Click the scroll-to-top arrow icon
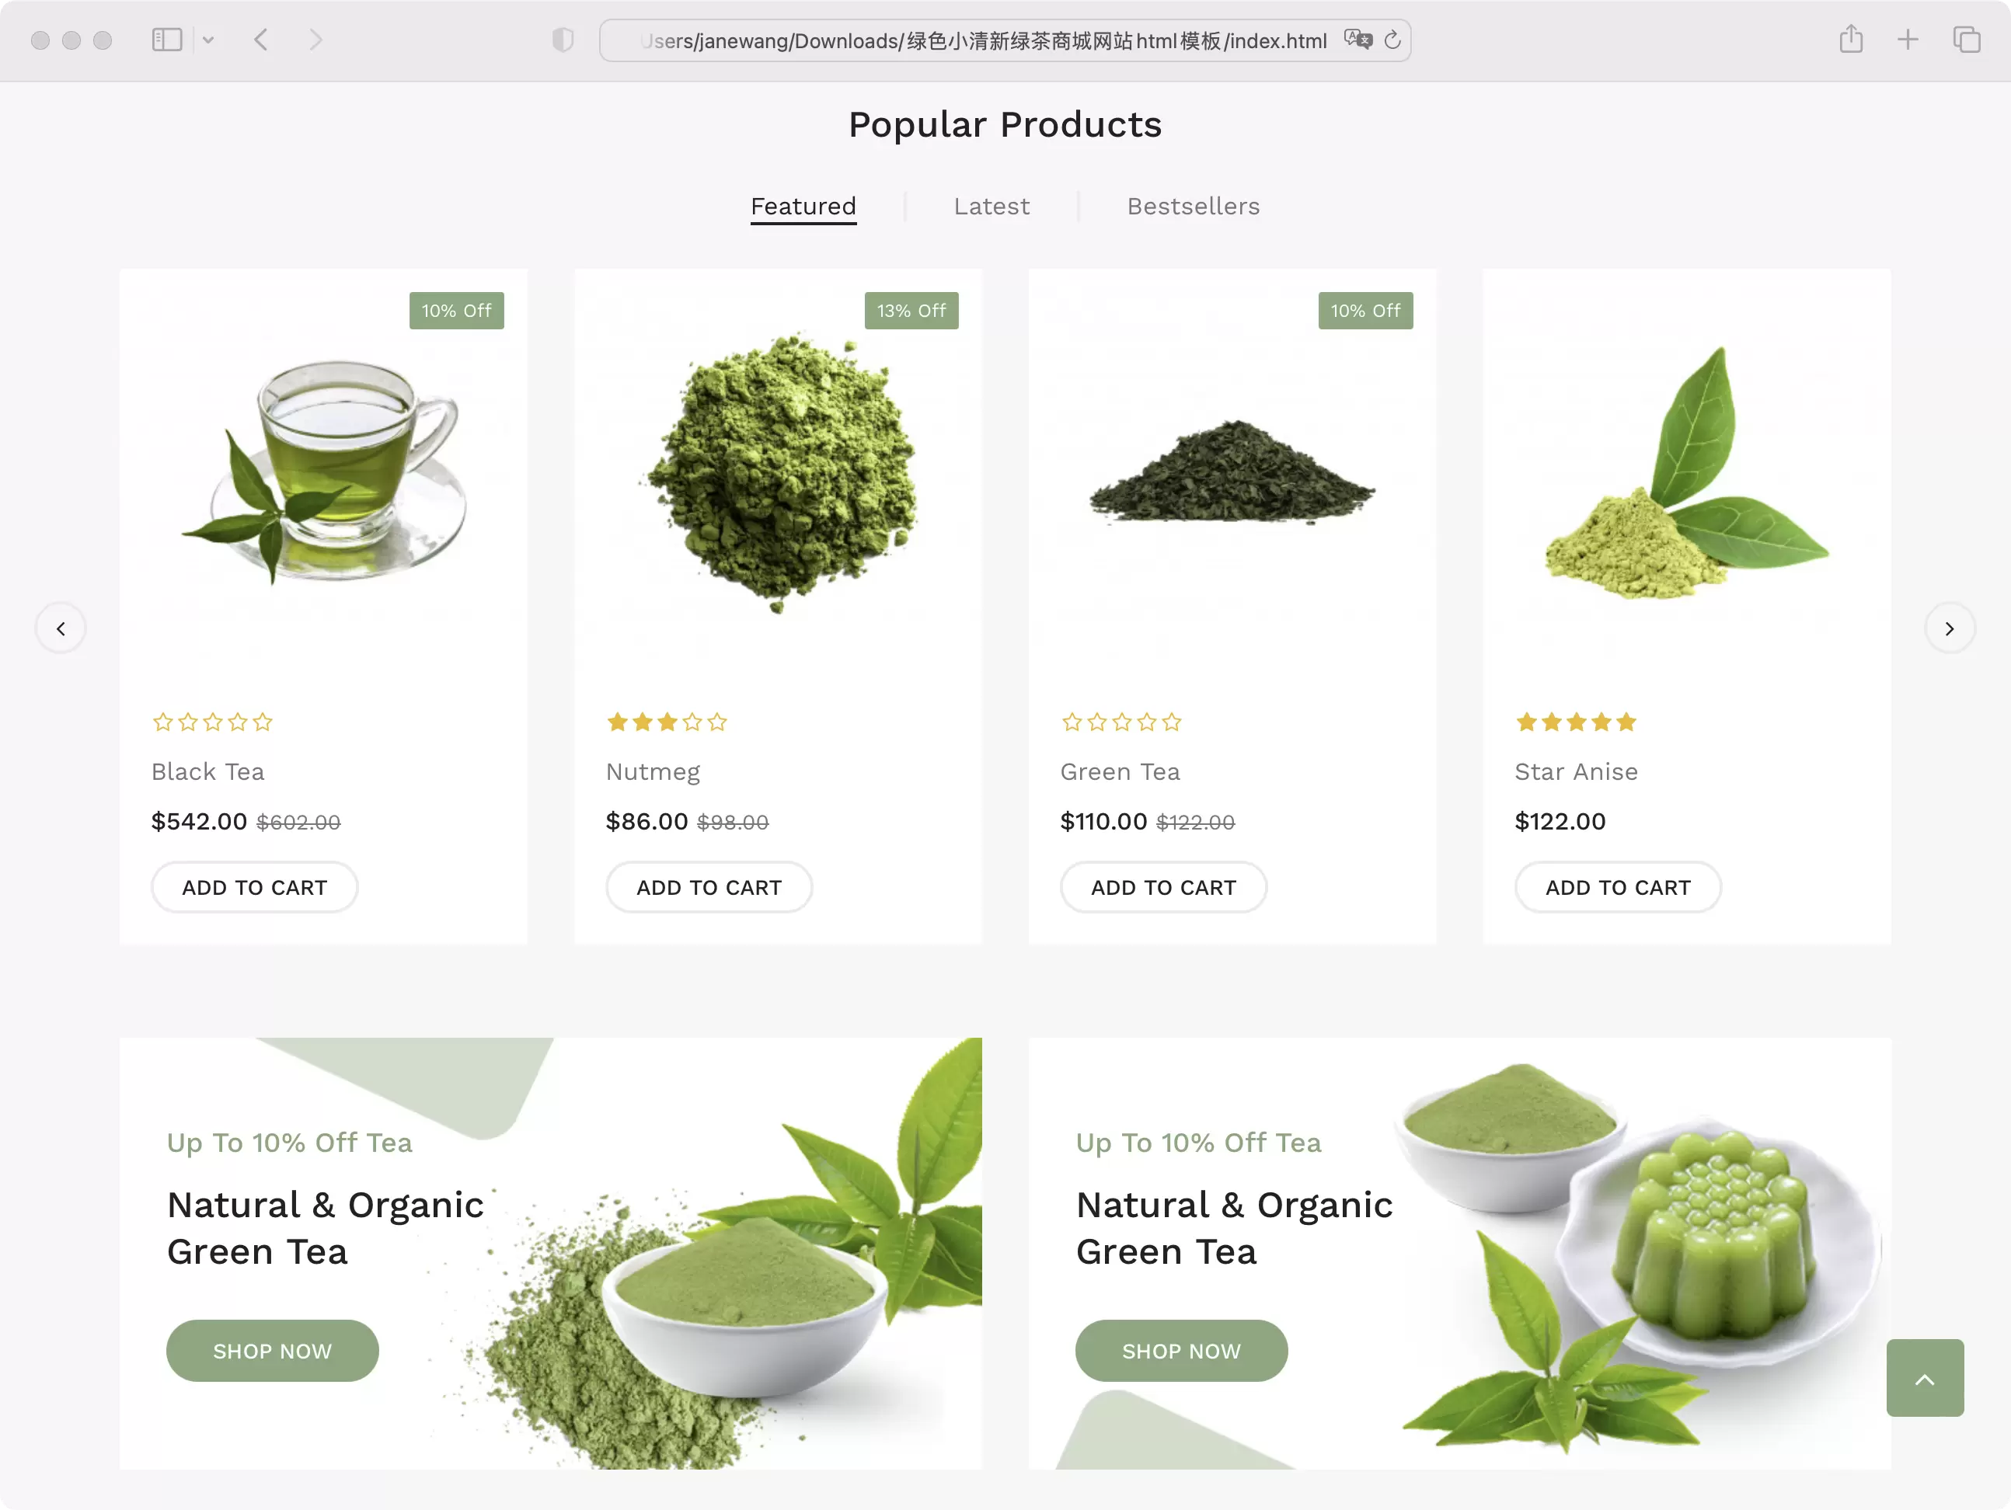 pos(1927,1380)
